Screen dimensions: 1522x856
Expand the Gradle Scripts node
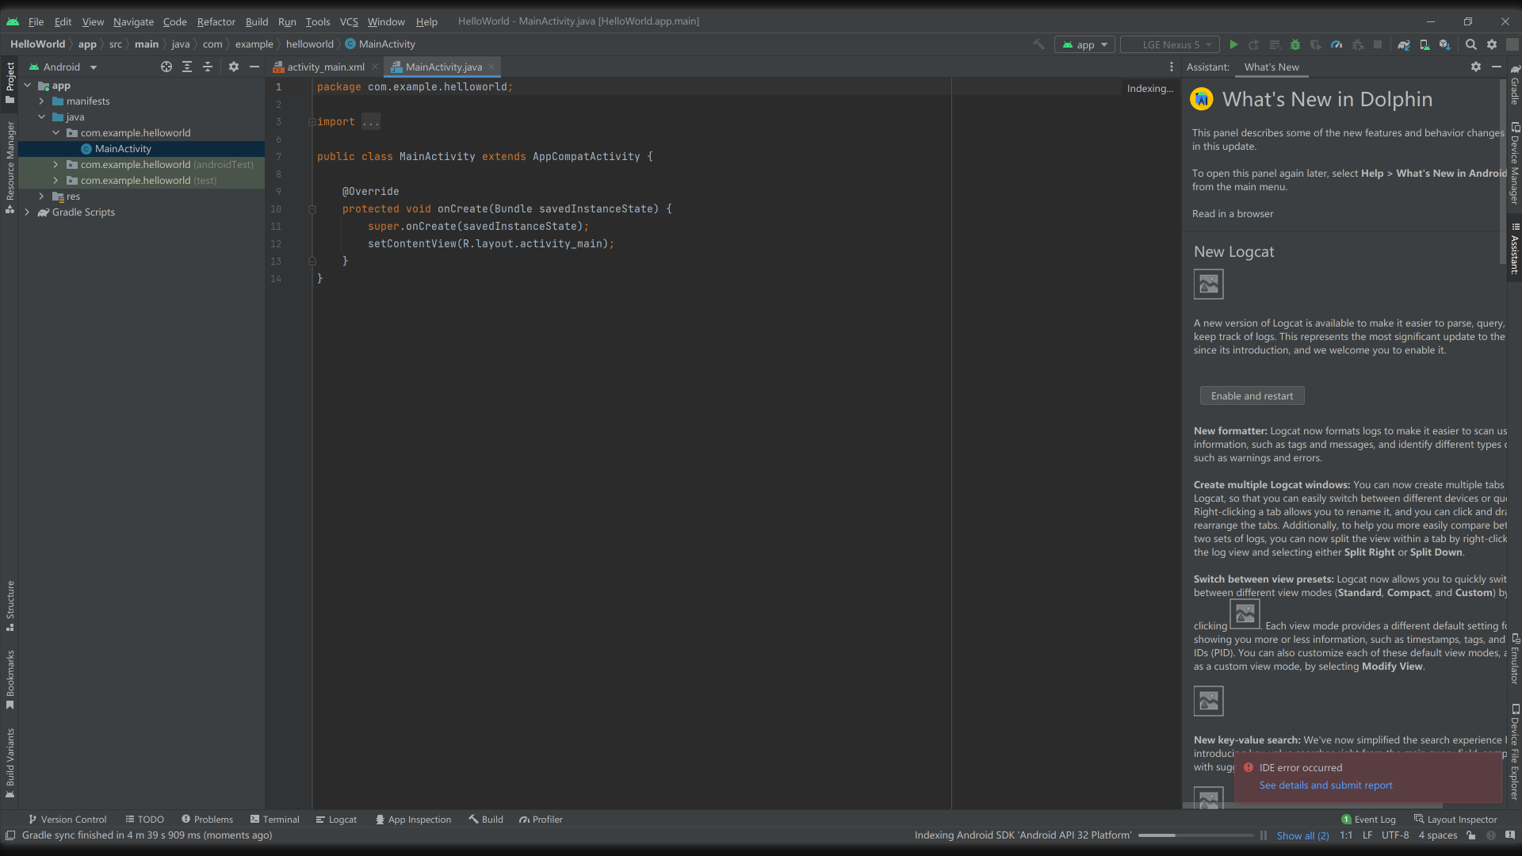(27, 212)
